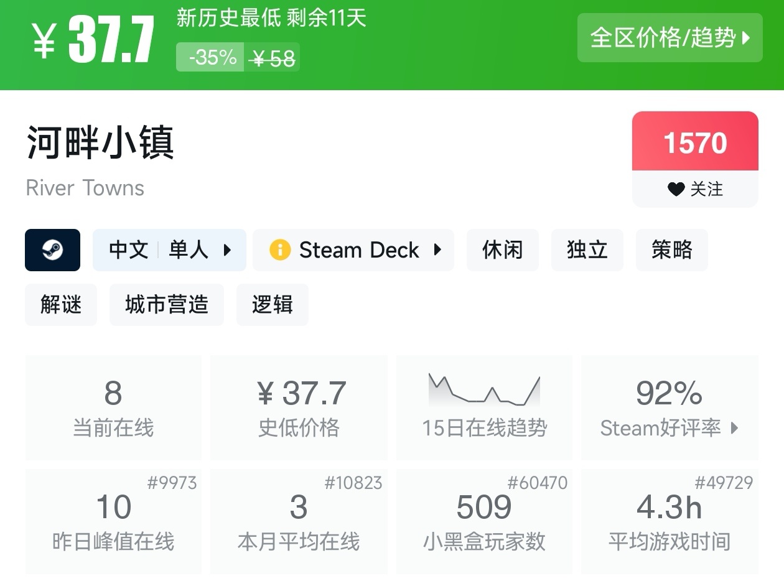
Task: Tap the heart icon to follow
Action: tap(676, 189)
